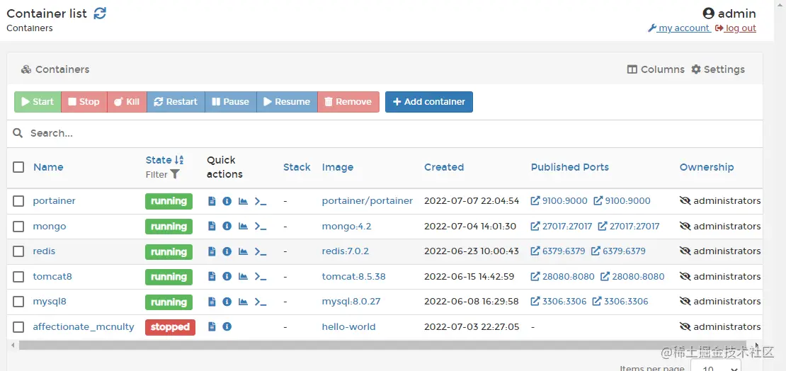This screenshot has height=371, width=786.
Task: Open the mongo:4.2 image link
Action: 346,226
